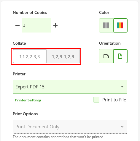Click the Expert PDF 15 dropdown chevron
140x141 pixels.
122,87
